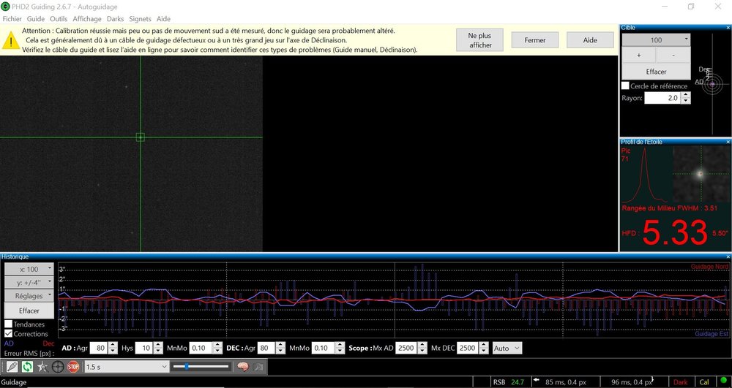Auto-select a guide star icon

tap(42, 367)
